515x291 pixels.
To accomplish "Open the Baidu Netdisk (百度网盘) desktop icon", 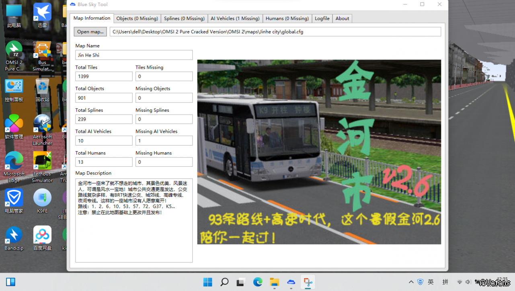I will (42, 235).
